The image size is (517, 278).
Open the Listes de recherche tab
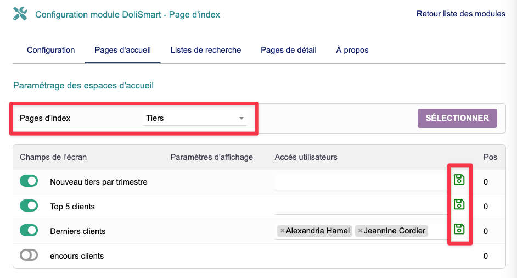pyautogui.click(x=206, y=50)
